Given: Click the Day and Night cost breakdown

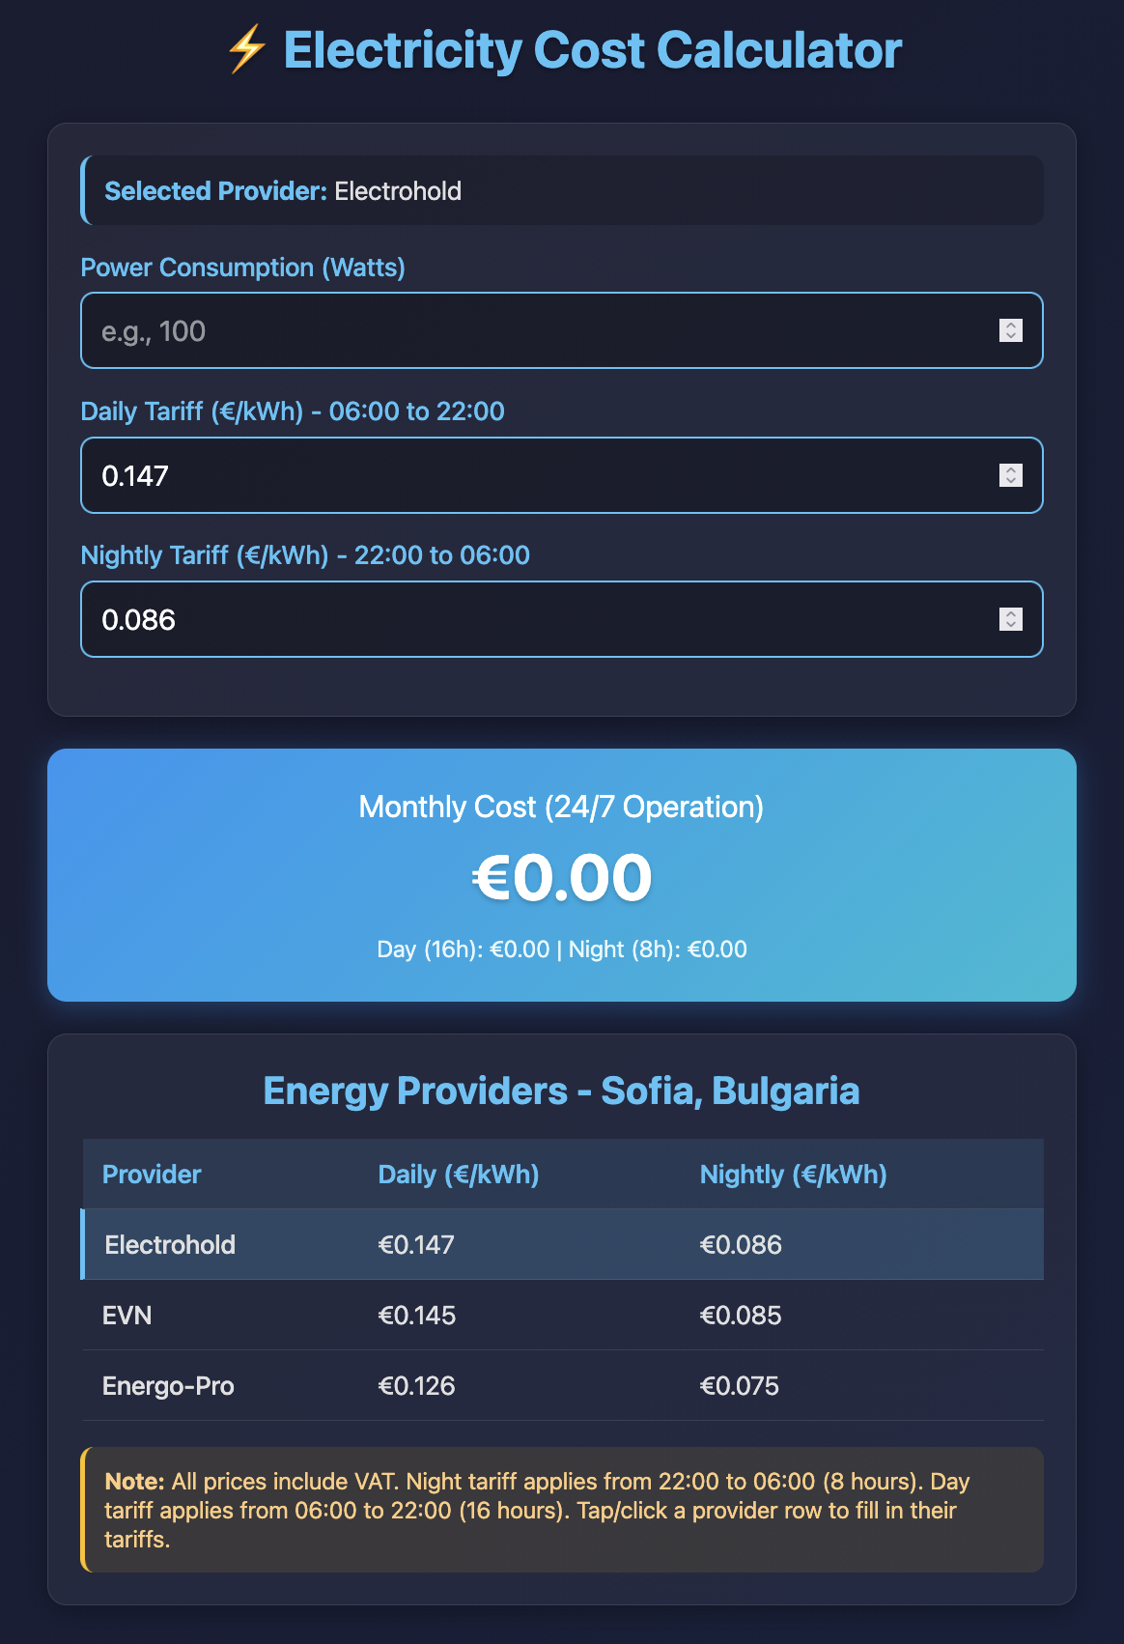Looking at the screenshot, I should point(562,950).
